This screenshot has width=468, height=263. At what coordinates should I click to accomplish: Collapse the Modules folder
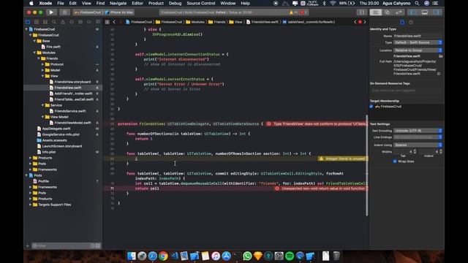click(x=34, y=53)
